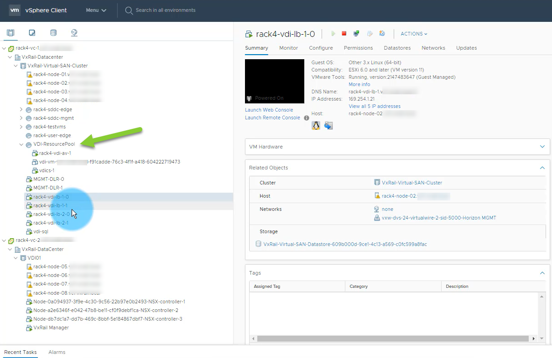Image resolution: width=552 pixels, height=358 pixels.
Task: Switch to VMs and Templates view icon
Action: [32, 33]
